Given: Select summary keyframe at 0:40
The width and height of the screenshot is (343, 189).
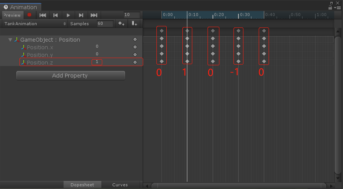Looking at the screenshot, I should (x=264, y=31).
